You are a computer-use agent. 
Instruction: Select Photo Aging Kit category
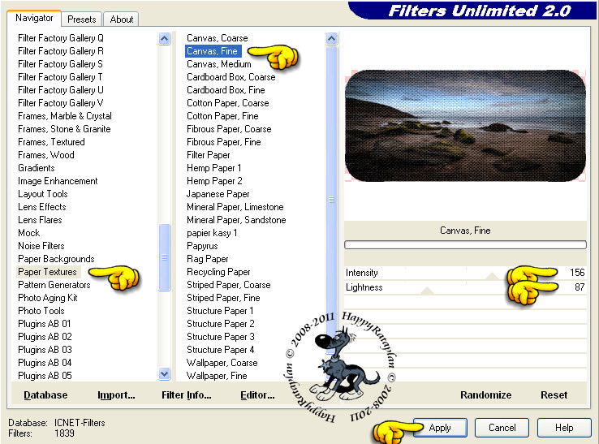click(x=48, y=298)
